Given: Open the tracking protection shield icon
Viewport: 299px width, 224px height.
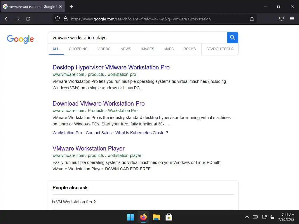Looking at the screenshot, I should pos(58,19).
